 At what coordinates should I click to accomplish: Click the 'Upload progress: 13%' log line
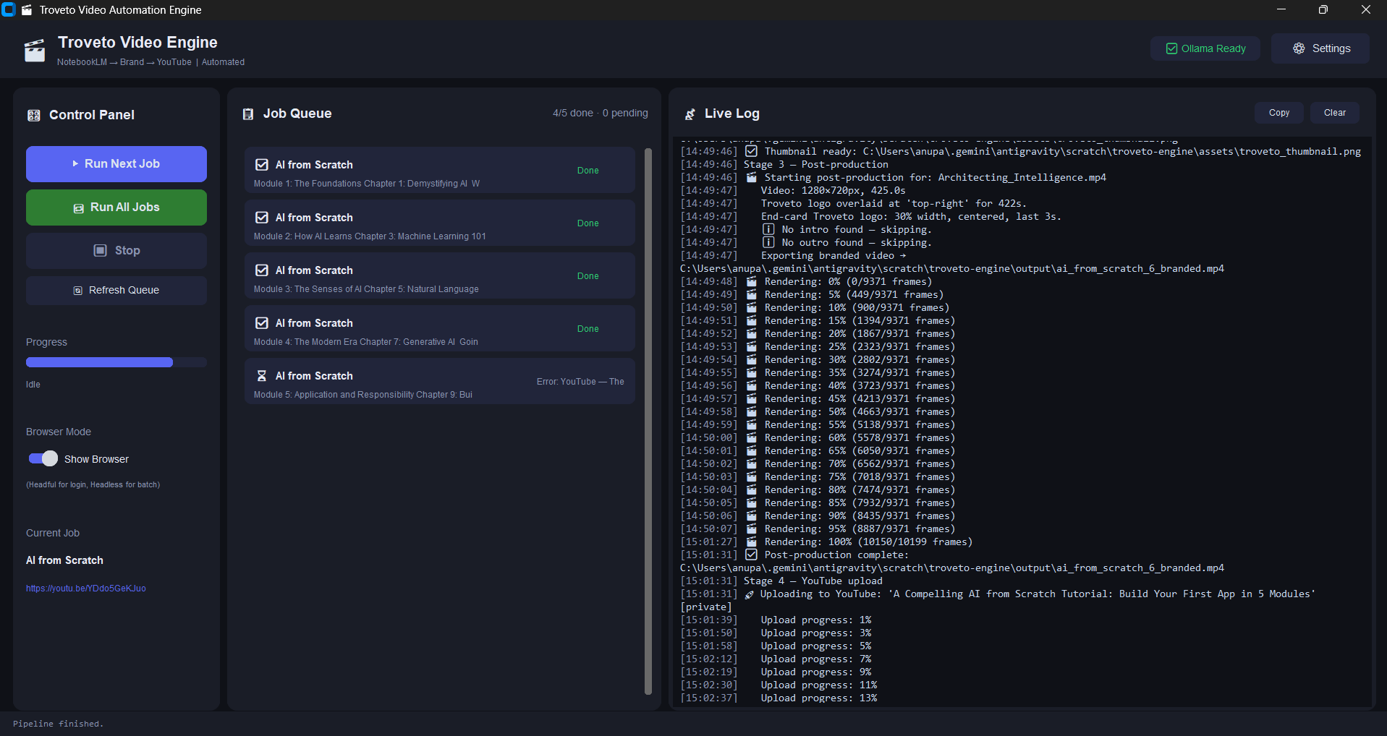pyautogui.click(x=819, y=698)
